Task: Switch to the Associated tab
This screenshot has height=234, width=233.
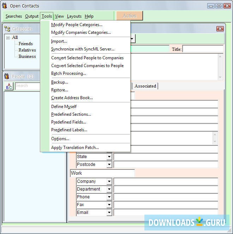Action: [x=145, y=86]
